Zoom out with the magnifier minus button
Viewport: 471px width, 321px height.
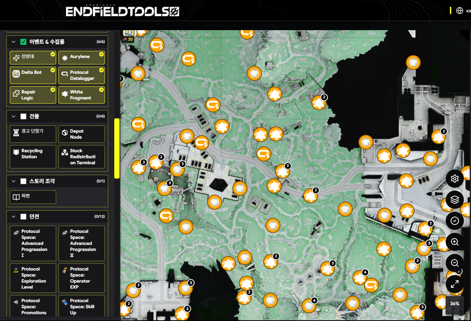pos(455,263)
